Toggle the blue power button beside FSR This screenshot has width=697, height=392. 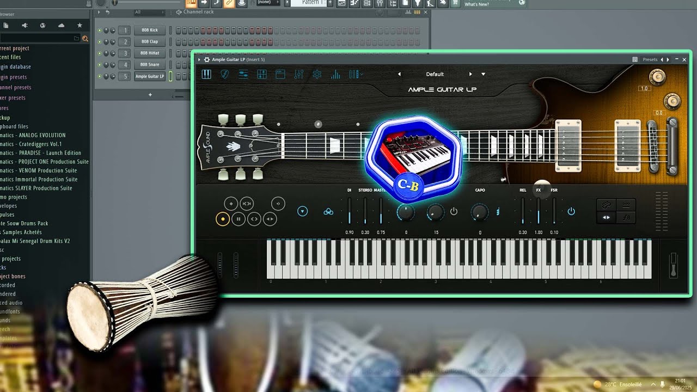click(571, 211)
